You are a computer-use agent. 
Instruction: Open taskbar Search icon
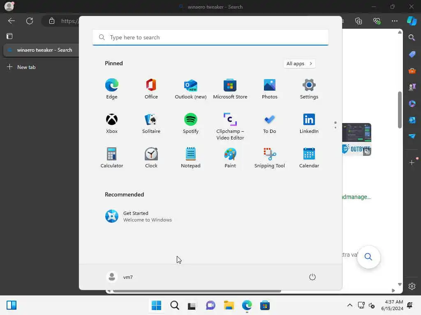pyautogui.click(x=174, y=305)
